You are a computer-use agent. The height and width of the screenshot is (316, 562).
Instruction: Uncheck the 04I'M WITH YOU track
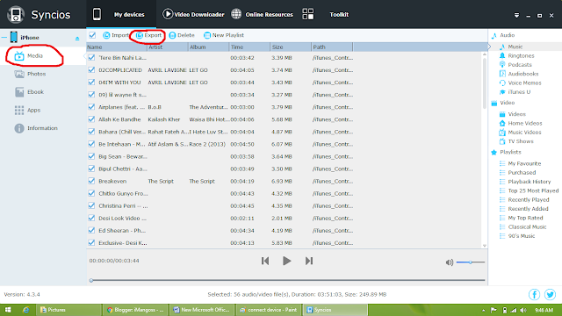tap(91, 83)
